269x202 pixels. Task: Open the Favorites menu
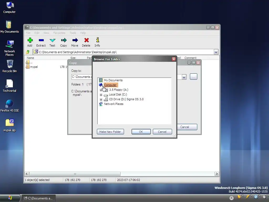pos(59,33)
